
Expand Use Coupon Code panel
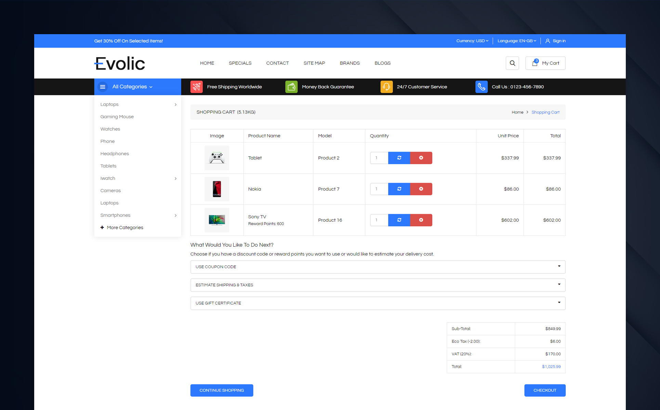coord(378,267)
